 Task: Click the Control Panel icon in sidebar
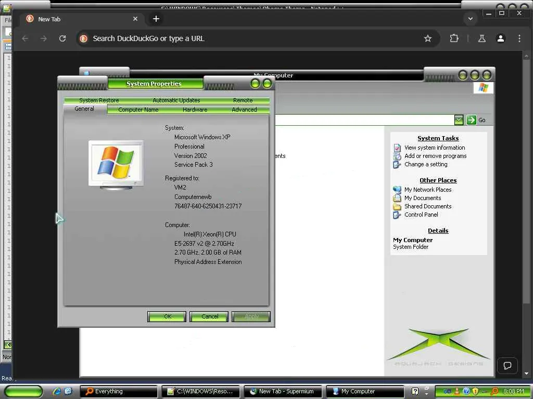[x=397, y=215]
